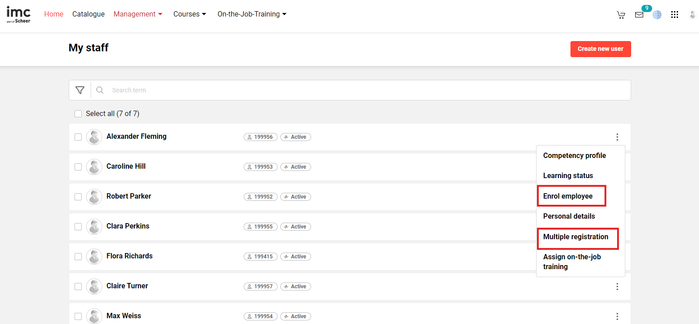Open the shopping cart icon
Viewport: 699px width, 324px height.
tap(621, 15)
